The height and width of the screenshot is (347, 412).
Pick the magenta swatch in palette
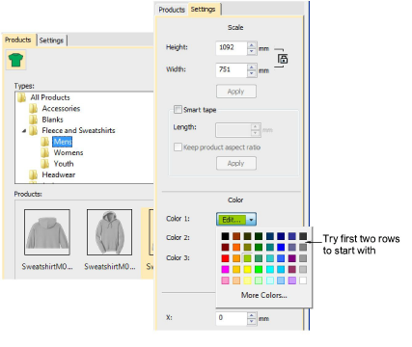click(225, 269)
